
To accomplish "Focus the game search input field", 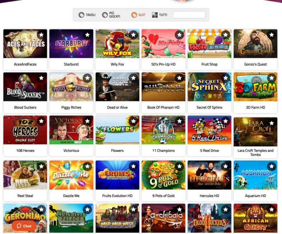I will [189, 15].
